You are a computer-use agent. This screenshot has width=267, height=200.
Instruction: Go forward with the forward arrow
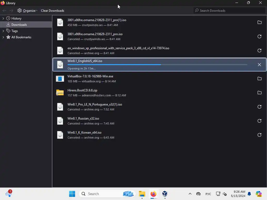(11, 10)
